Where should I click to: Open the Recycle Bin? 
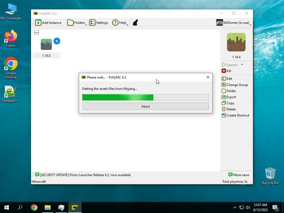[270, 176]
